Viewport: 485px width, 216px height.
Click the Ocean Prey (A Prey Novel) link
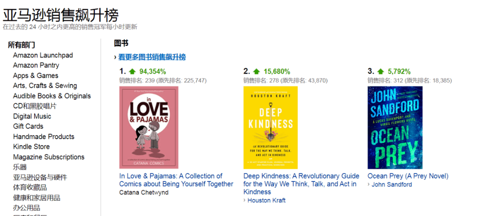(x=408, y=176)
